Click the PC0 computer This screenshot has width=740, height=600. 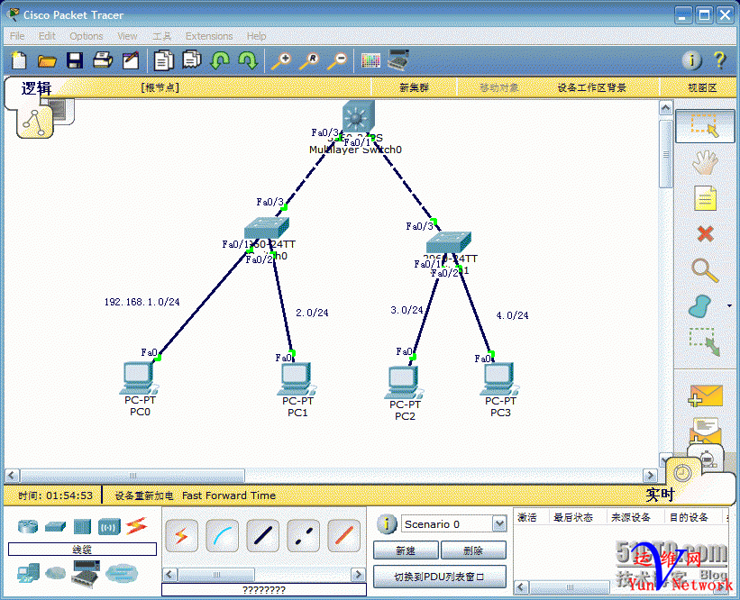click(x=139, y=377)
